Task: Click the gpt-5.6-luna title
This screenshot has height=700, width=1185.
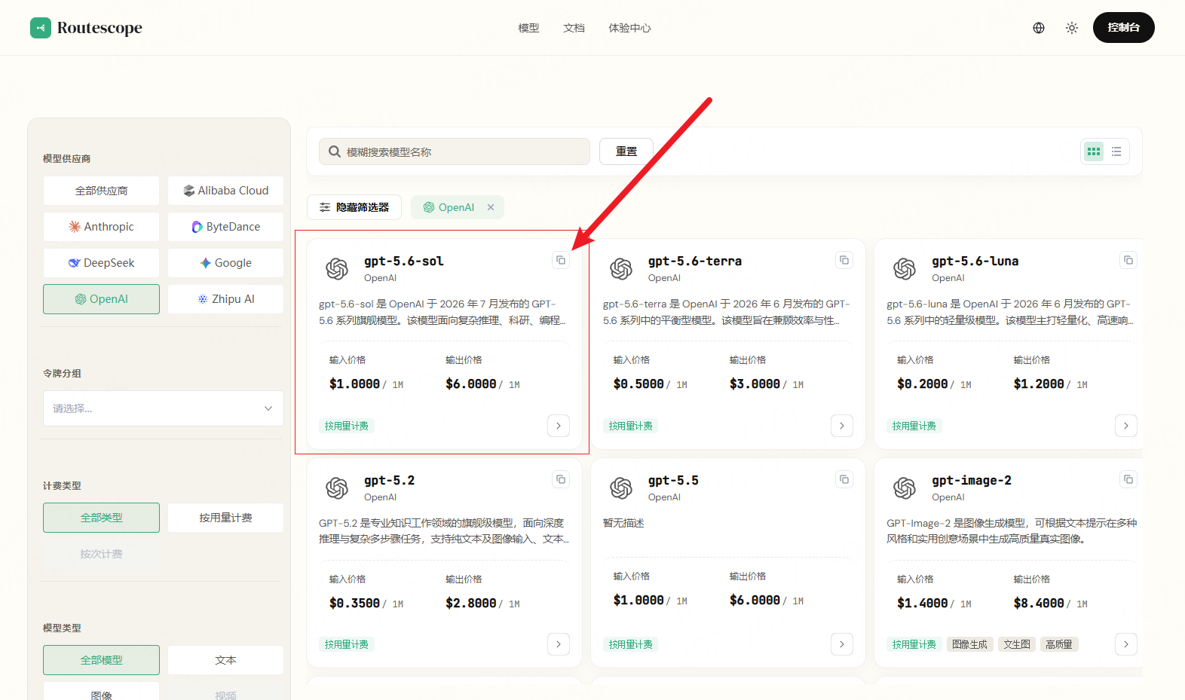Action: (x=975, y=261)
